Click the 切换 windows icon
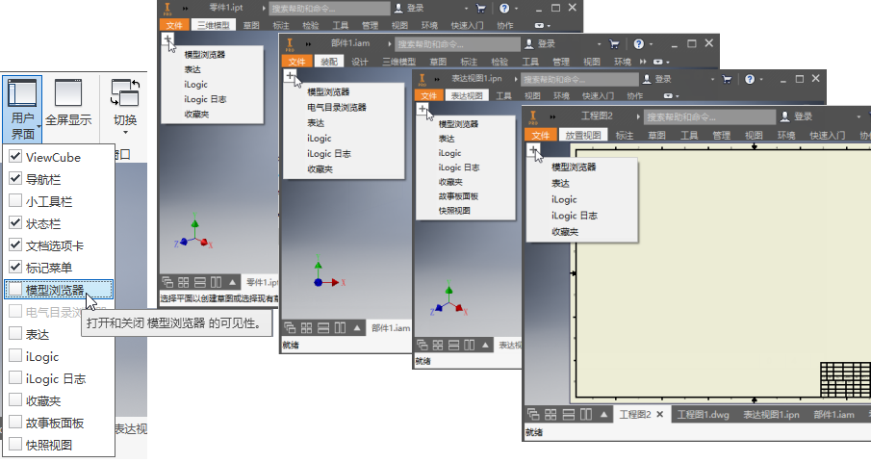This screenshot has width=871, height=463. [125, 92]
